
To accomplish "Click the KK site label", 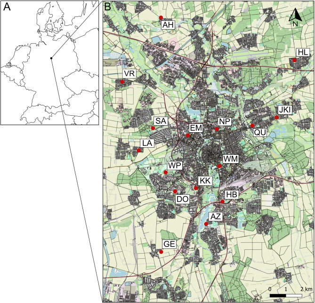I will click(205, 181).
